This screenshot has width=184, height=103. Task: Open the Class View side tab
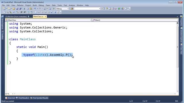(x=181, y=49)
